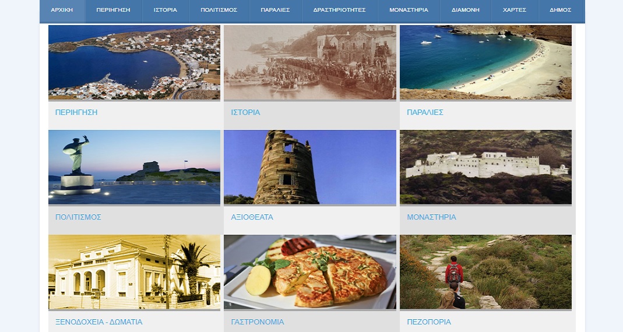This screenshot has height=332, width=623.
Task: Open the hikers on trail image
Action: tap(485, 272)
